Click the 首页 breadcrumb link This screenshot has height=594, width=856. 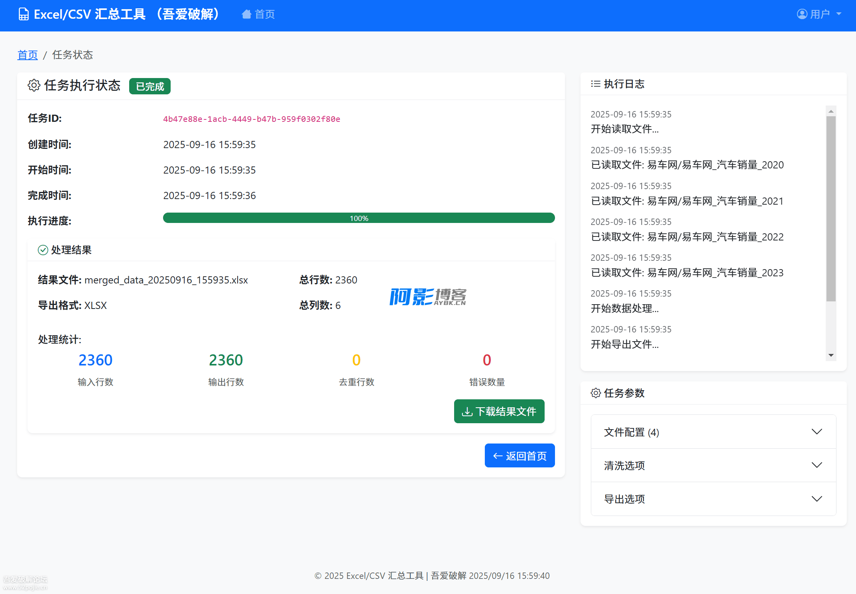(28, 55)
